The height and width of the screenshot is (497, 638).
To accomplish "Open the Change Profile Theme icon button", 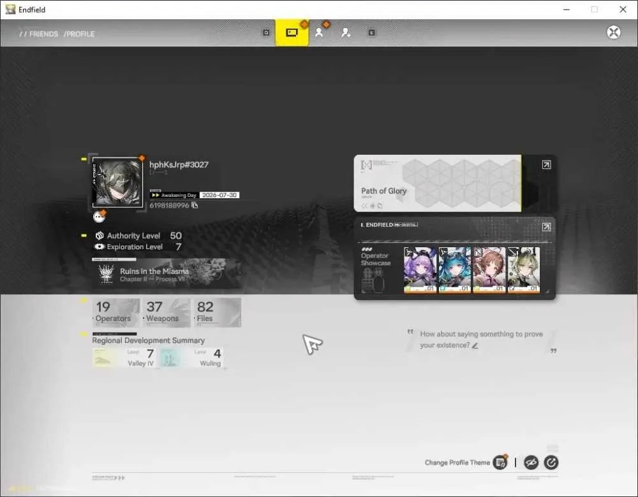I will click(x=500, y=463).
